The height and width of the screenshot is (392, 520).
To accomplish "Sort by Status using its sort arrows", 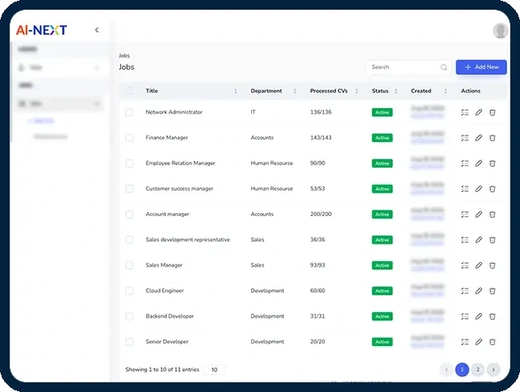I will pyautogui.click(x=396, y=91).
